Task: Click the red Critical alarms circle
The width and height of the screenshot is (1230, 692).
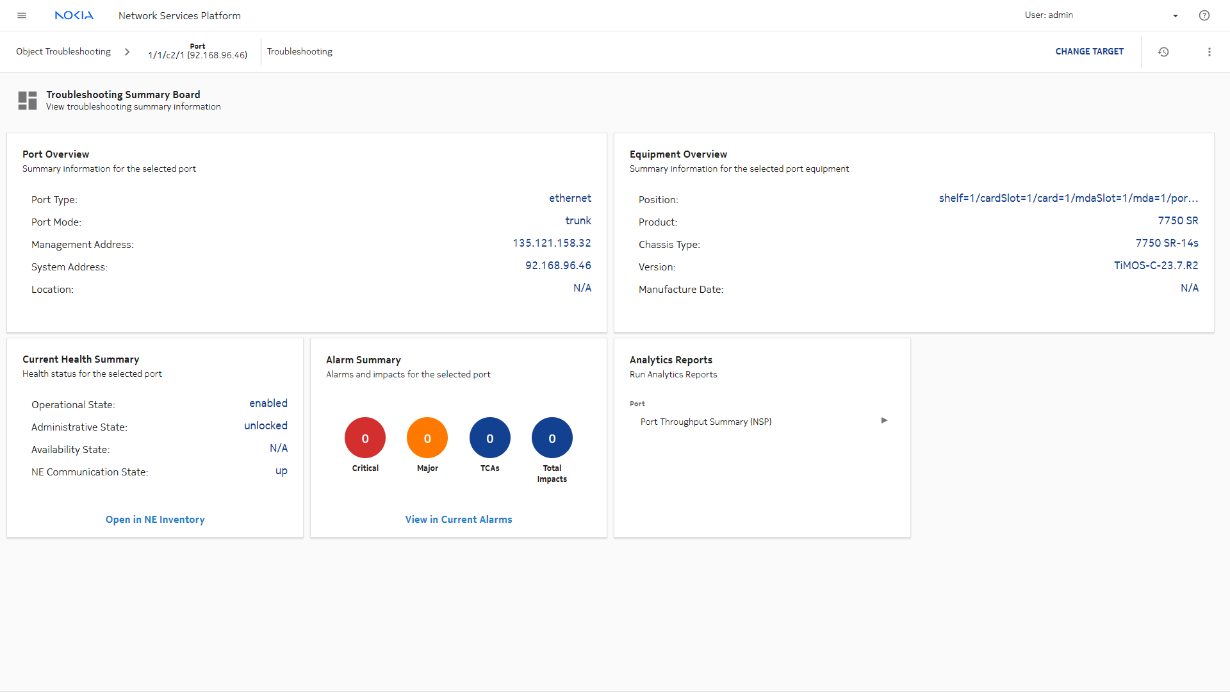Action: click(365, 438)
